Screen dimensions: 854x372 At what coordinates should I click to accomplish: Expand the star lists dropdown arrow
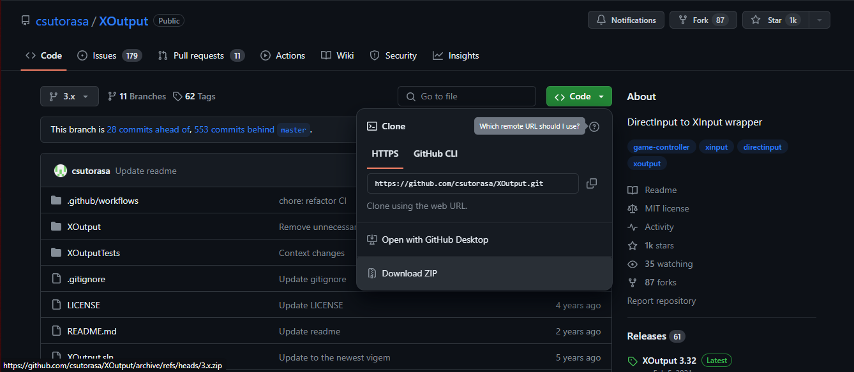[x=820, y=20]
